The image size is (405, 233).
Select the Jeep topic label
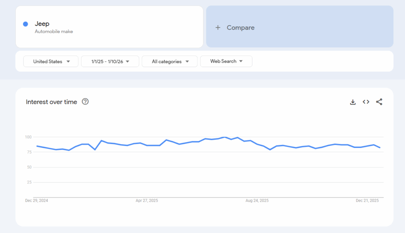42,24
